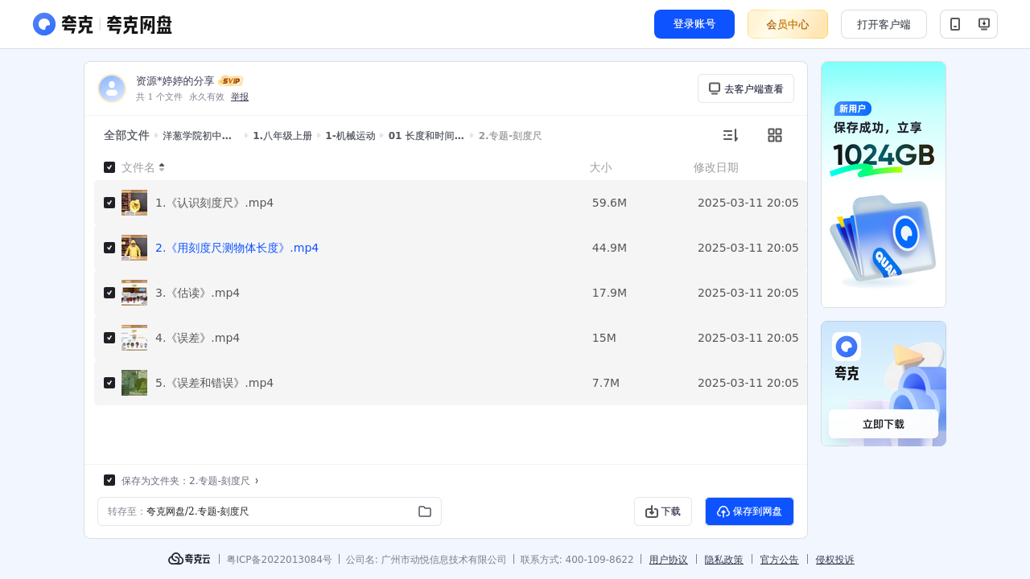Click 登录账号 login button
1030x579 pixels.
coord(694,24)
